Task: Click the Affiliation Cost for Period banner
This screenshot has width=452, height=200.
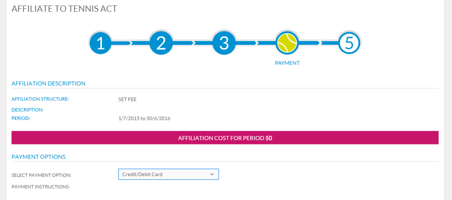Action: pyautogui.click(x=225, y=138)
